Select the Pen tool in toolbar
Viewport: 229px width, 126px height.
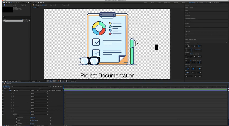pyautogui.click(x=29, y=2)
